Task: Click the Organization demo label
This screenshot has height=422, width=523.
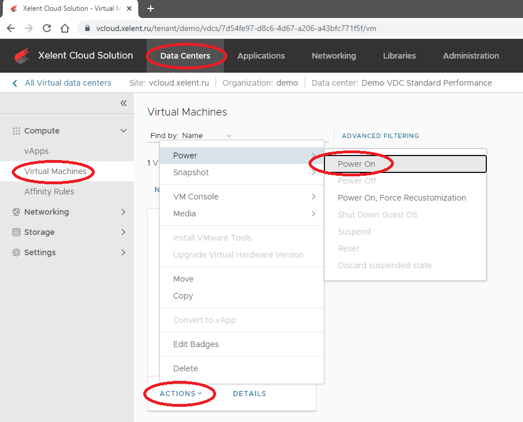Action: click(x=260, y=83)
